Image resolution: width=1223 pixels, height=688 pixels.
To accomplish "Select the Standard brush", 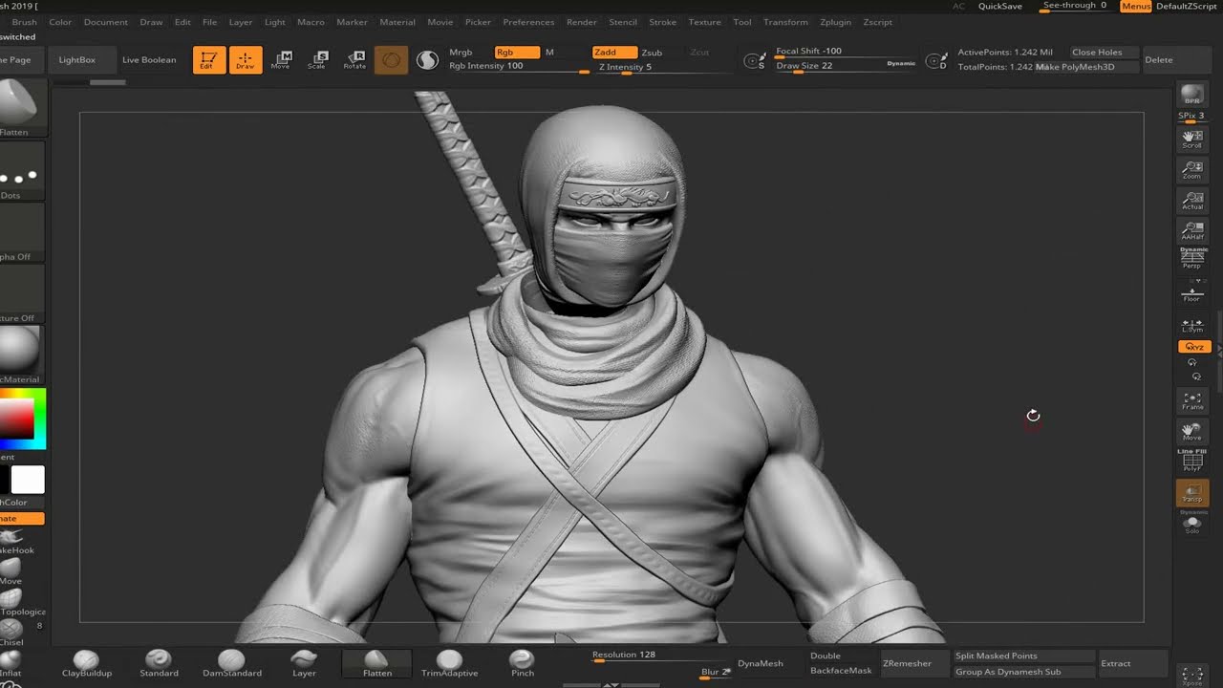I will (x=159, y=663).
